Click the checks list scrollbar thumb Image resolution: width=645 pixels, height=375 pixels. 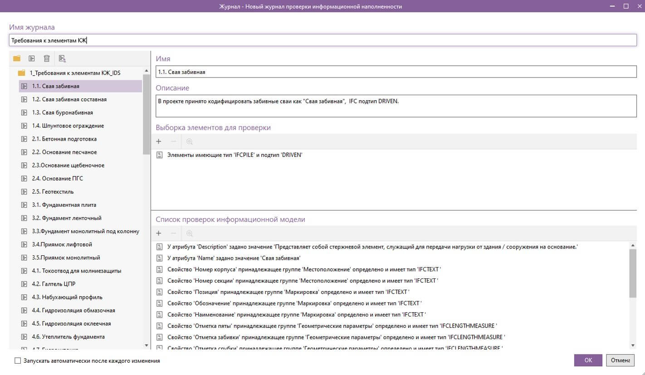633,273
